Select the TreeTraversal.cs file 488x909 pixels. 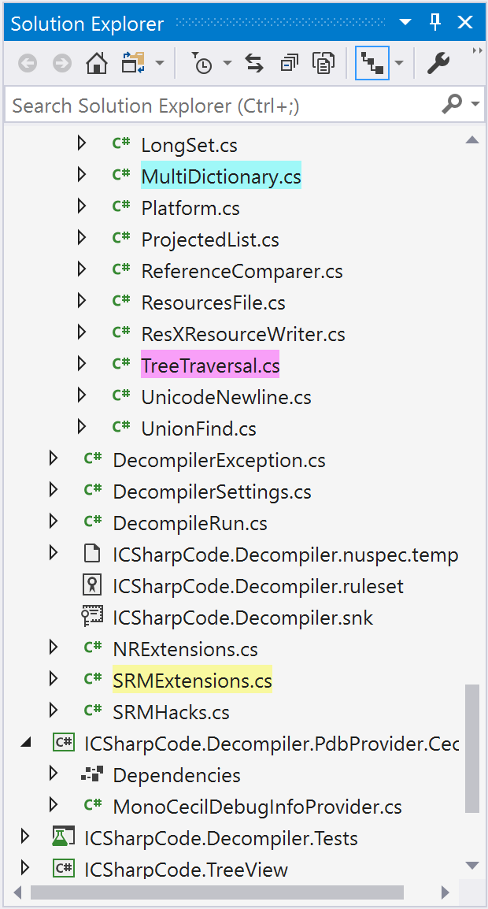coord(210,365)
